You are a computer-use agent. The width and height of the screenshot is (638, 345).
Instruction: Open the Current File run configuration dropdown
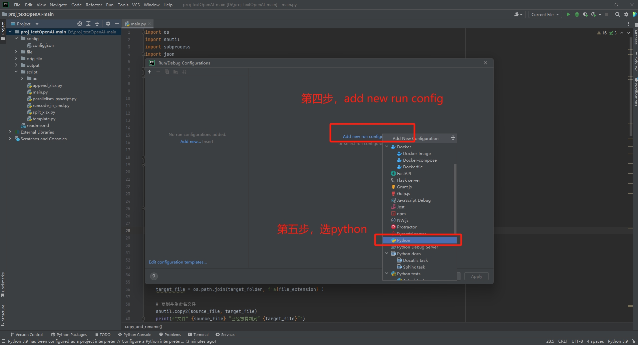[545, 14]
